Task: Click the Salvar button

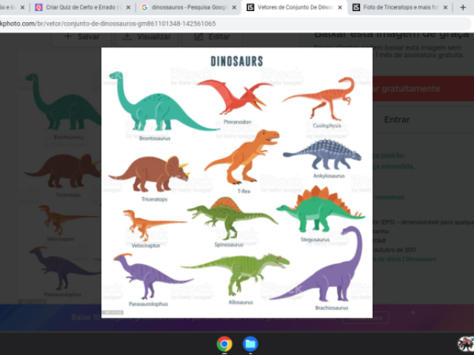Action: tap(82, 37)
